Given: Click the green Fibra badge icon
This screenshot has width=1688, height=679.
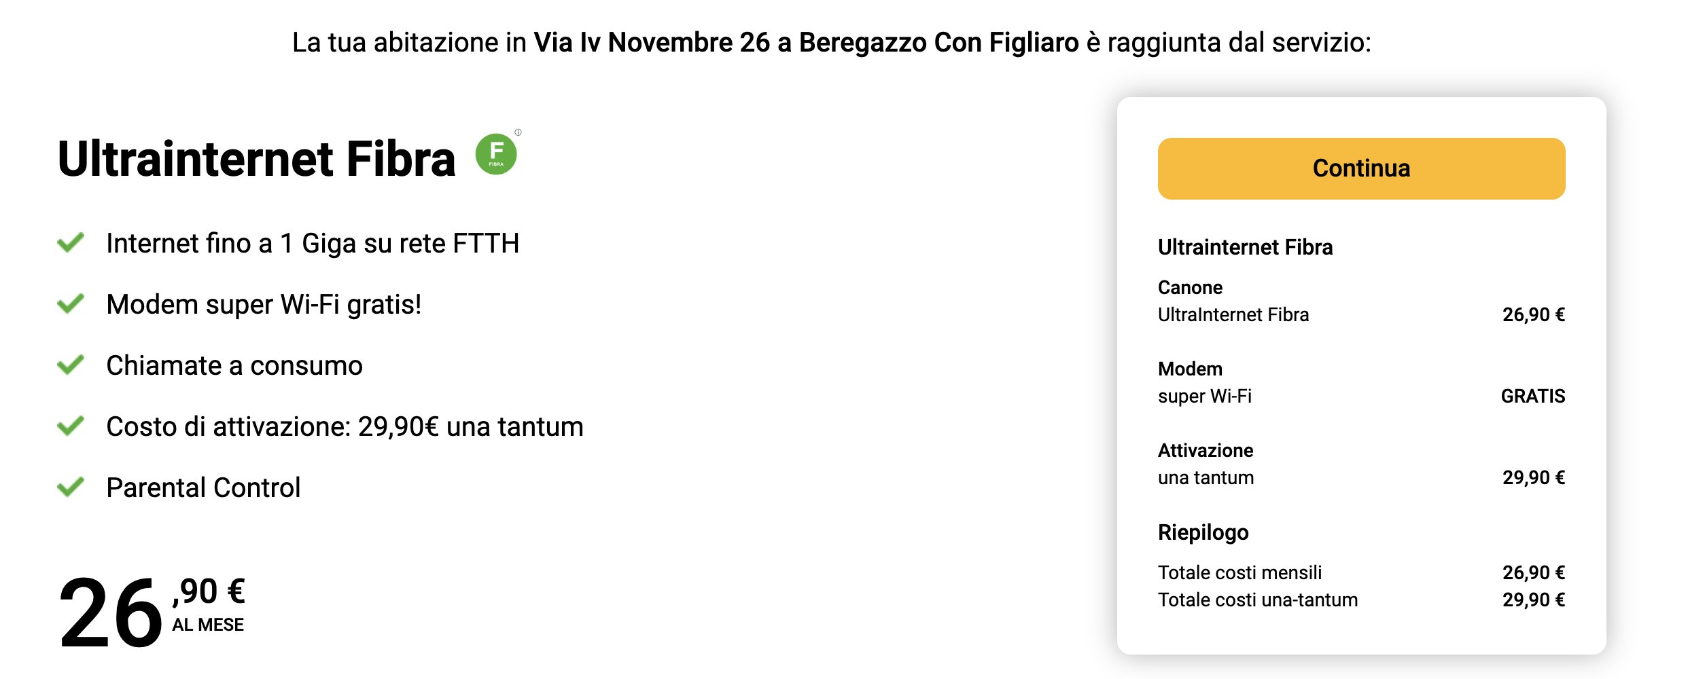Looking at the screenshot, I should pyautogui.click(x=496, y=154).
